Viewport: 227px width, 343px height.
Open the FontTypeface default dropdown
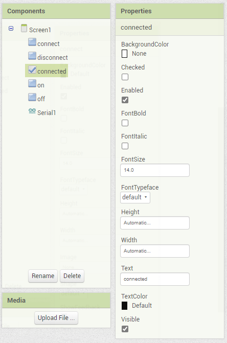135,197
